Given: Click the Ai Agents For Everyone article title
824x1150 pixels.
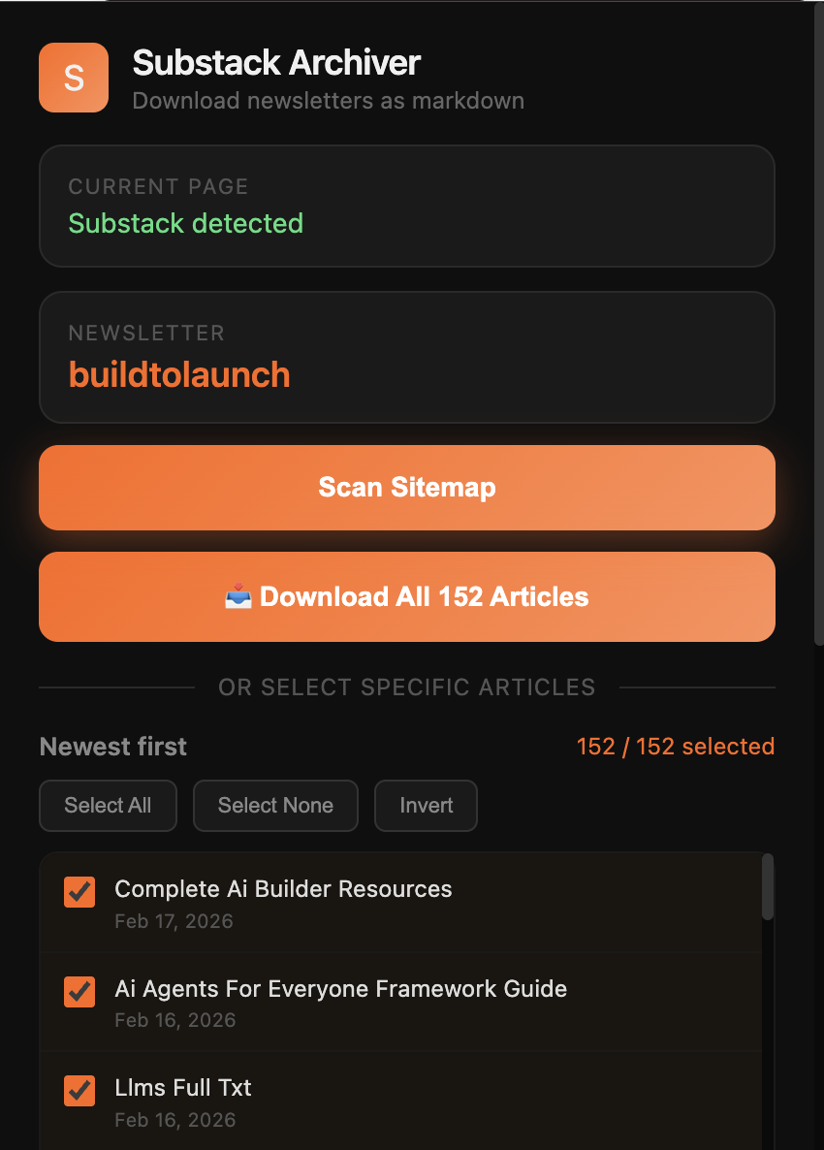Looking at the screenshot, I should (341, 989).
